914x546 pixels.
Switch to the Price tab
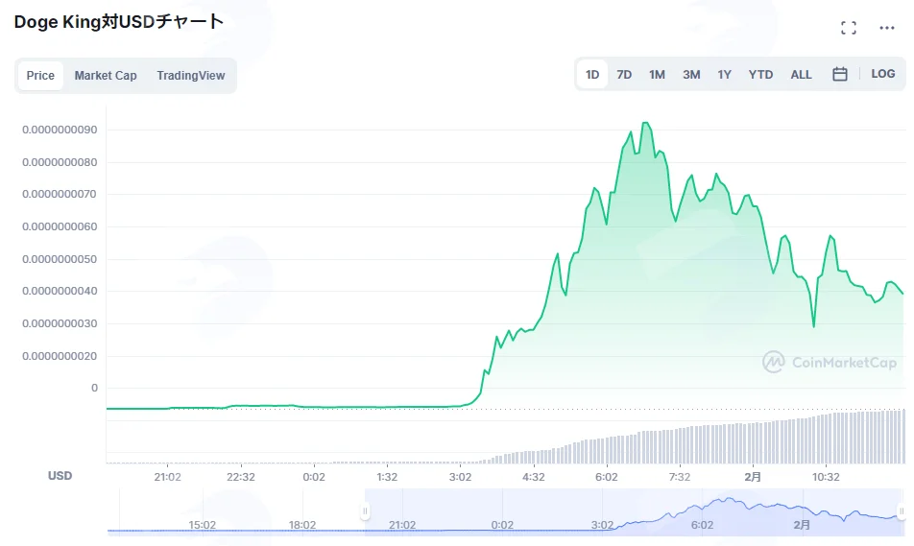40,76
